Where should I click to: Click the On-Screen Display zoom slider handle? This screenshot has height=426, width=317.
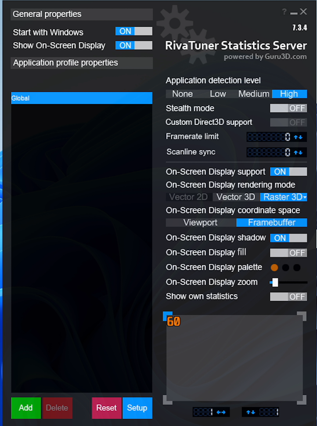tap(275, 282)
